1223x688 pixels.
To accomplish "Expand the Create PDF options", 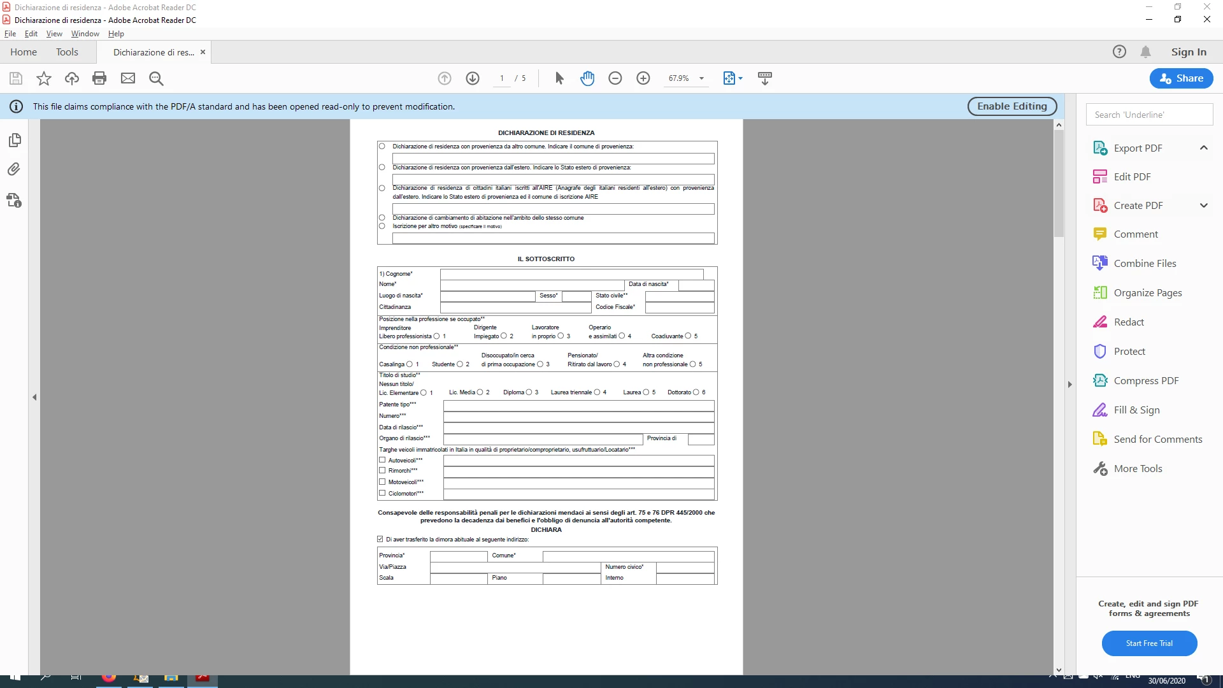I will (x=1203, y=206).
